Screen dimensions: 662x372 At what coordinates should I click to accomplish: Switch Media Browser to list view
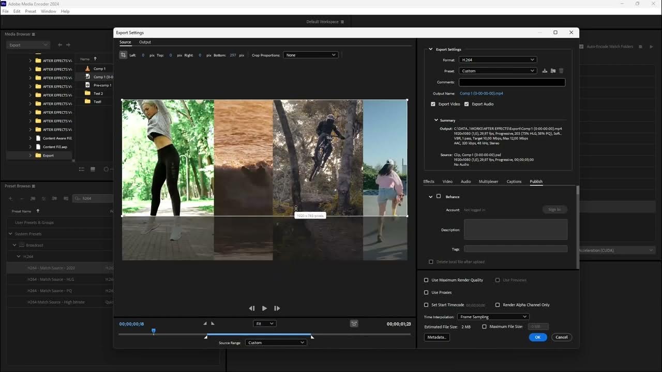click(x=82, y=169)
